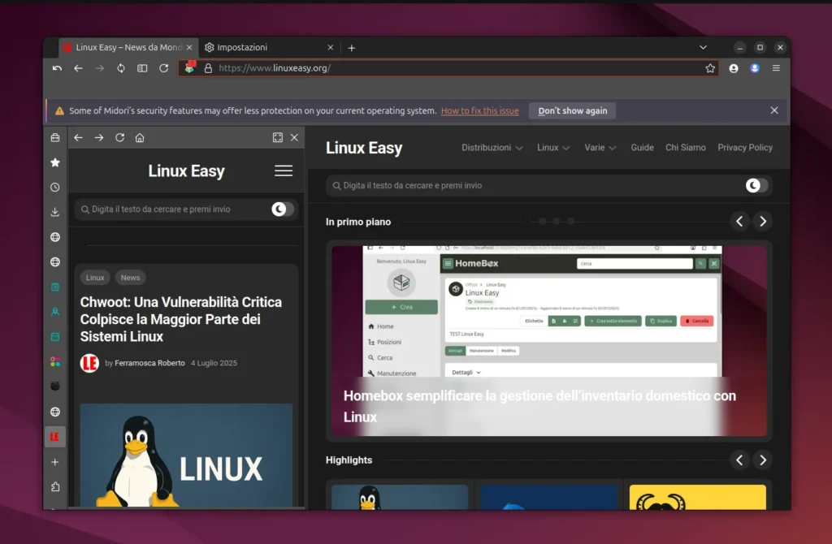Open the downloads icon in the sidebar
Image resolution: width=832 pixels, height=544 pixels.
55,212
